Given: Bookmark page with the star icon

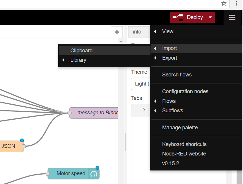Looking at the screenshot, I should (x=224, y=4).
